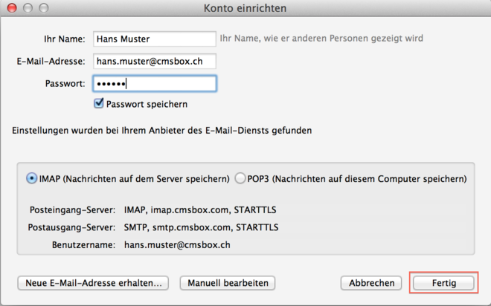Click Benutzername value hans.muster@cmsbox.ch
This screenshot has height=306, width=491.
(177, 245)
